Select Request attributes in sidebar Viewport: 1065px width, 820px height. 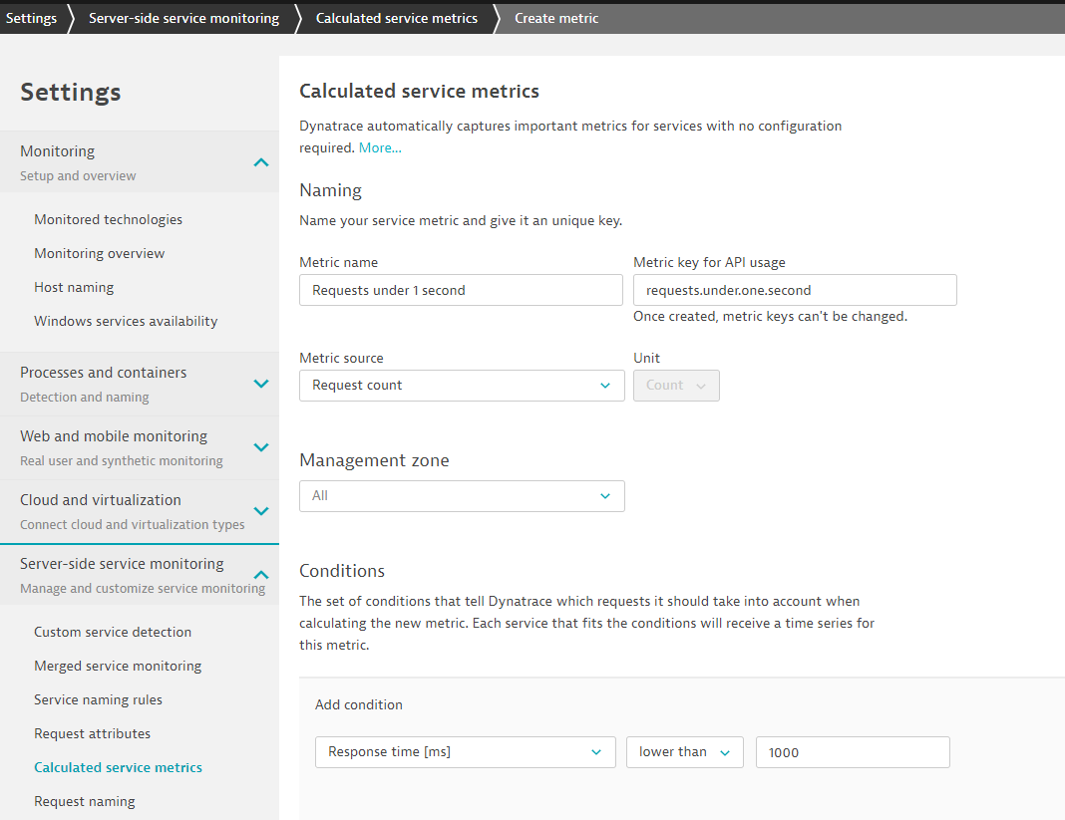[92, 733]
